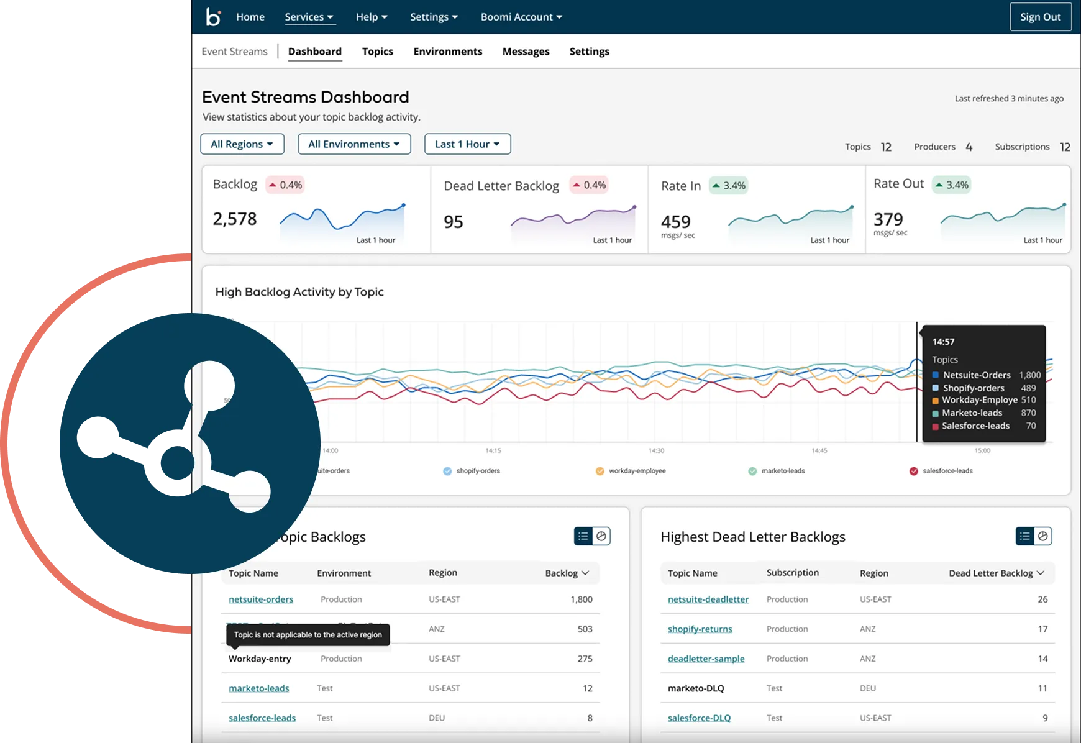Show Dead Letter Backlogs as pie chart
The height and width of the screenshot is (743, 1081).
pyautogui.click(x=1043, y=536)
